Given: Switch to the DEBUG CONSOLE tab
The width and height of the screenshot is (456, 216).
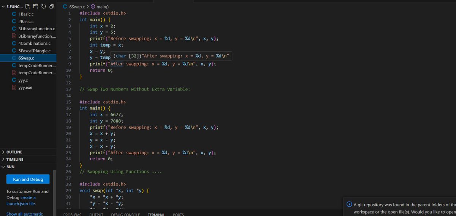Looking at the screenshot, I should (125, 214).
